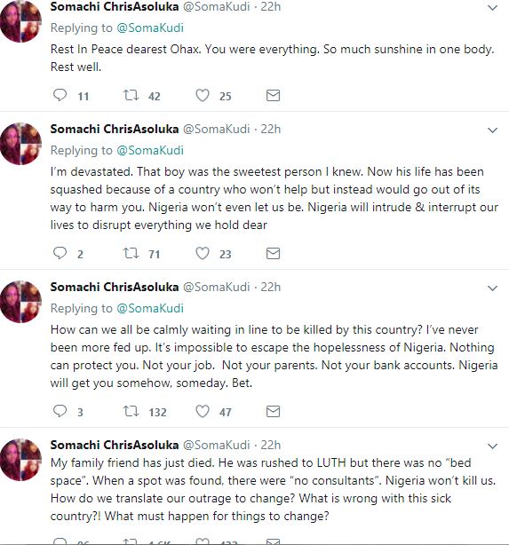Open @SomaKudi link in first 'Replying to'
The image size is (509, 545).
(150, 28)
